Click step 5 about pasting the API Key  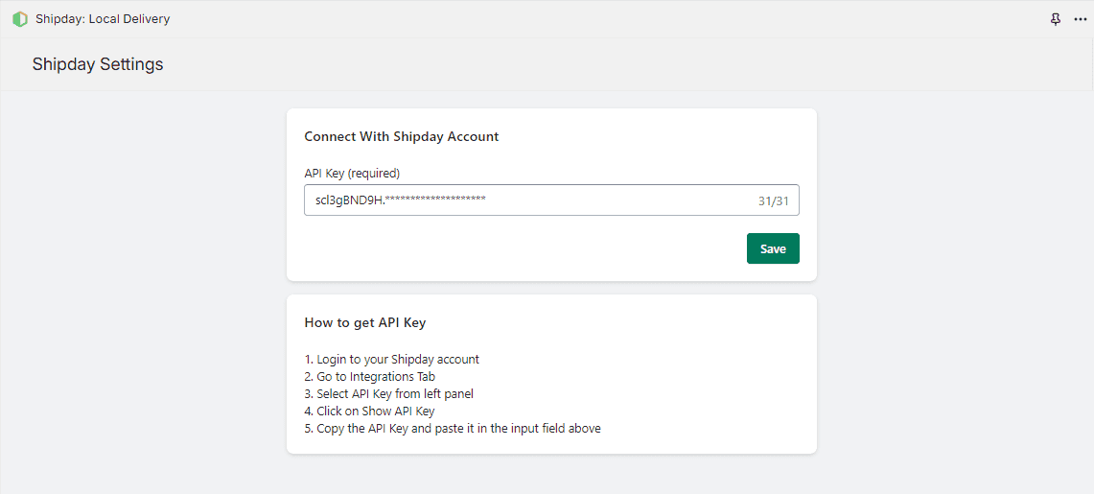pyautogui.click(x=452, y=429)
